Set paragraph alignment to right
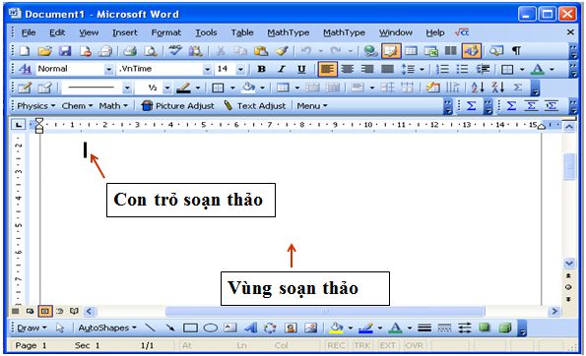 (367, 69)
